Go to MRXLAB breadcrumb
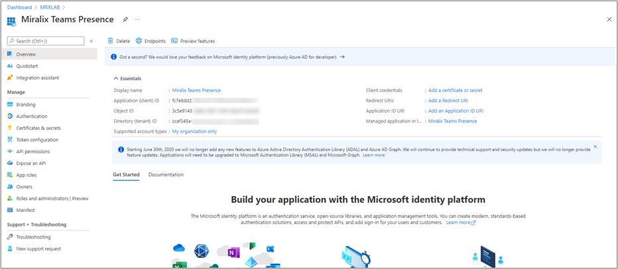The height and width of the screenshot is (269, 618). (49, 7)
